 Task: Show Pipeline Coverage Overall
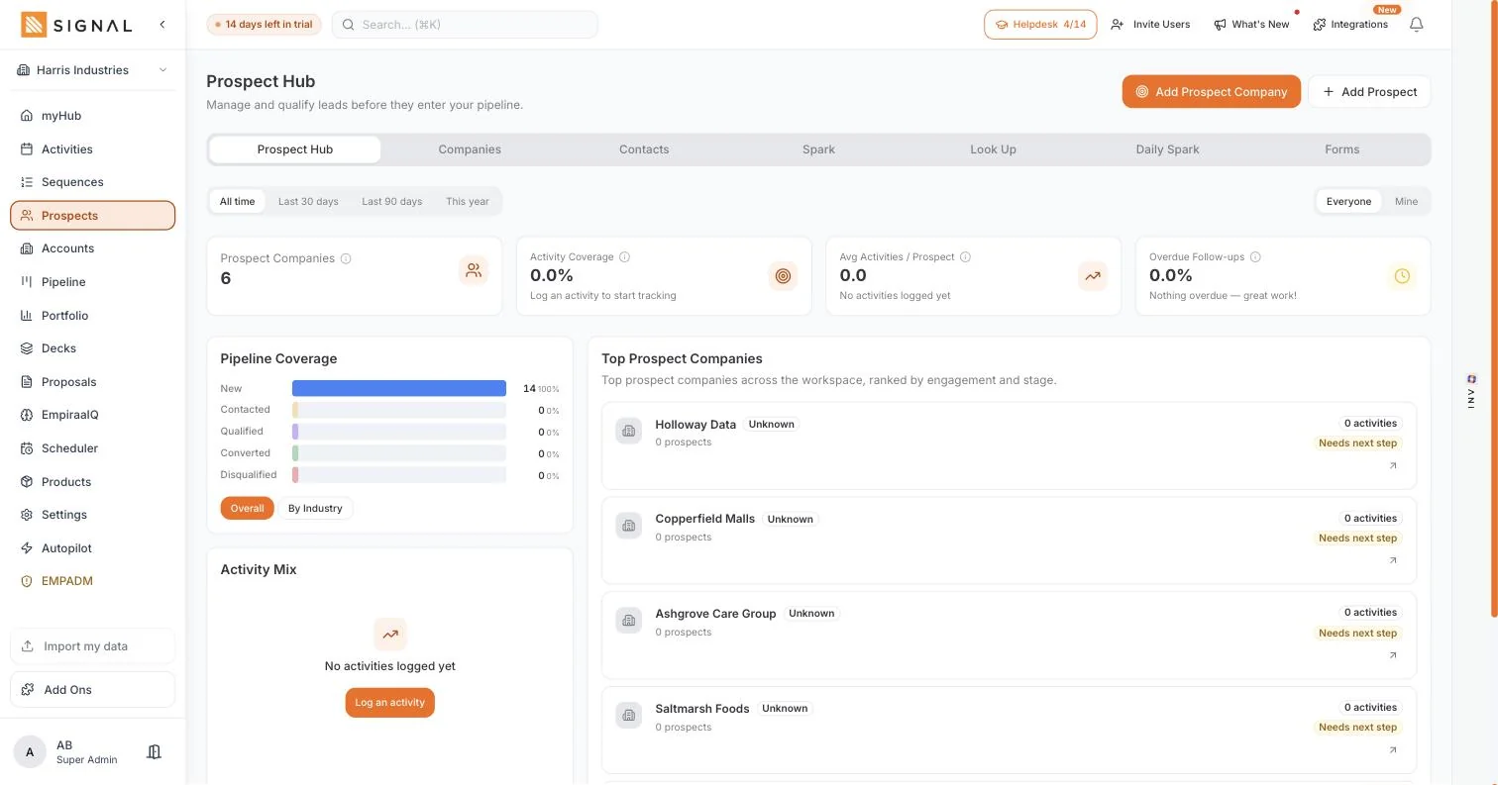[247, 509]
